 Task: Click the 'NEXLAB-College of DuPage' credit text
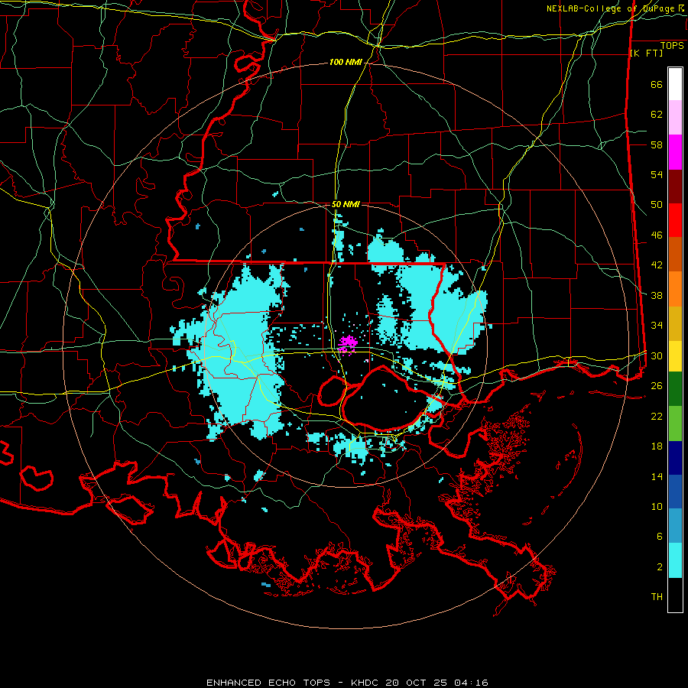(610, 8)
